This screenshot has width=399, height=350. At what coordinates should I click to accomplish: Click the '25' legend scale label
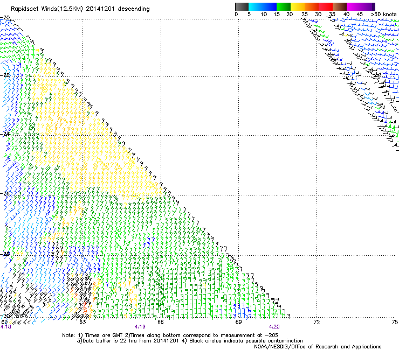[305, 15]
